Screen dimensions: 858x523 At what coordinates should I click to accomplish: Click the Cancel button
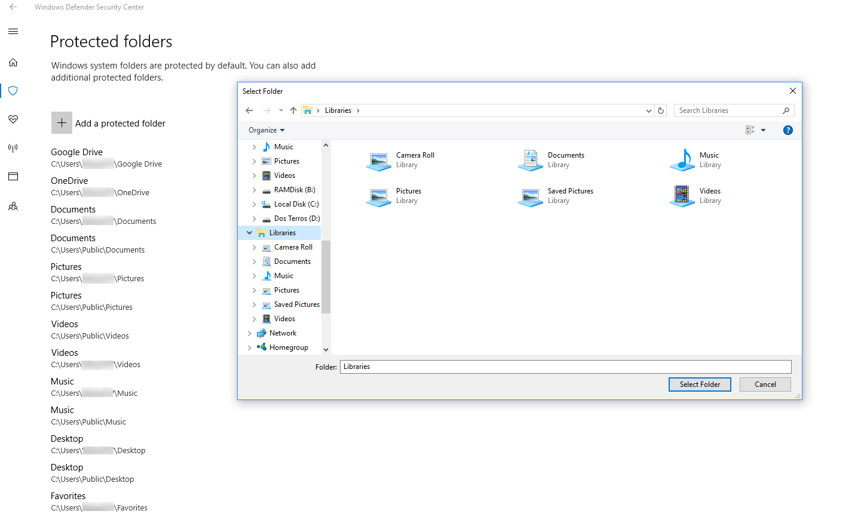[765, 384]
